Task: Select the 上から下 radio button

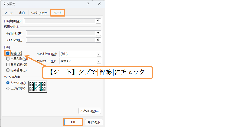Action: pos(8,88)
